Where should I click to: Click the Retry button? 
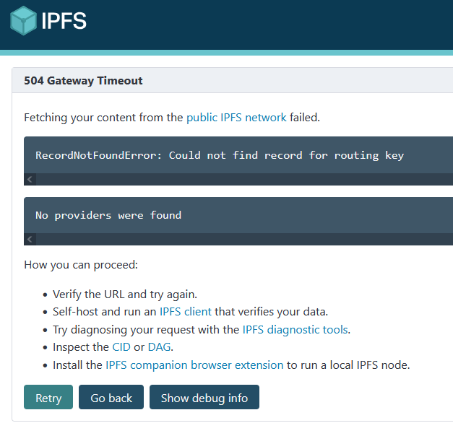(x=48, y=397)
